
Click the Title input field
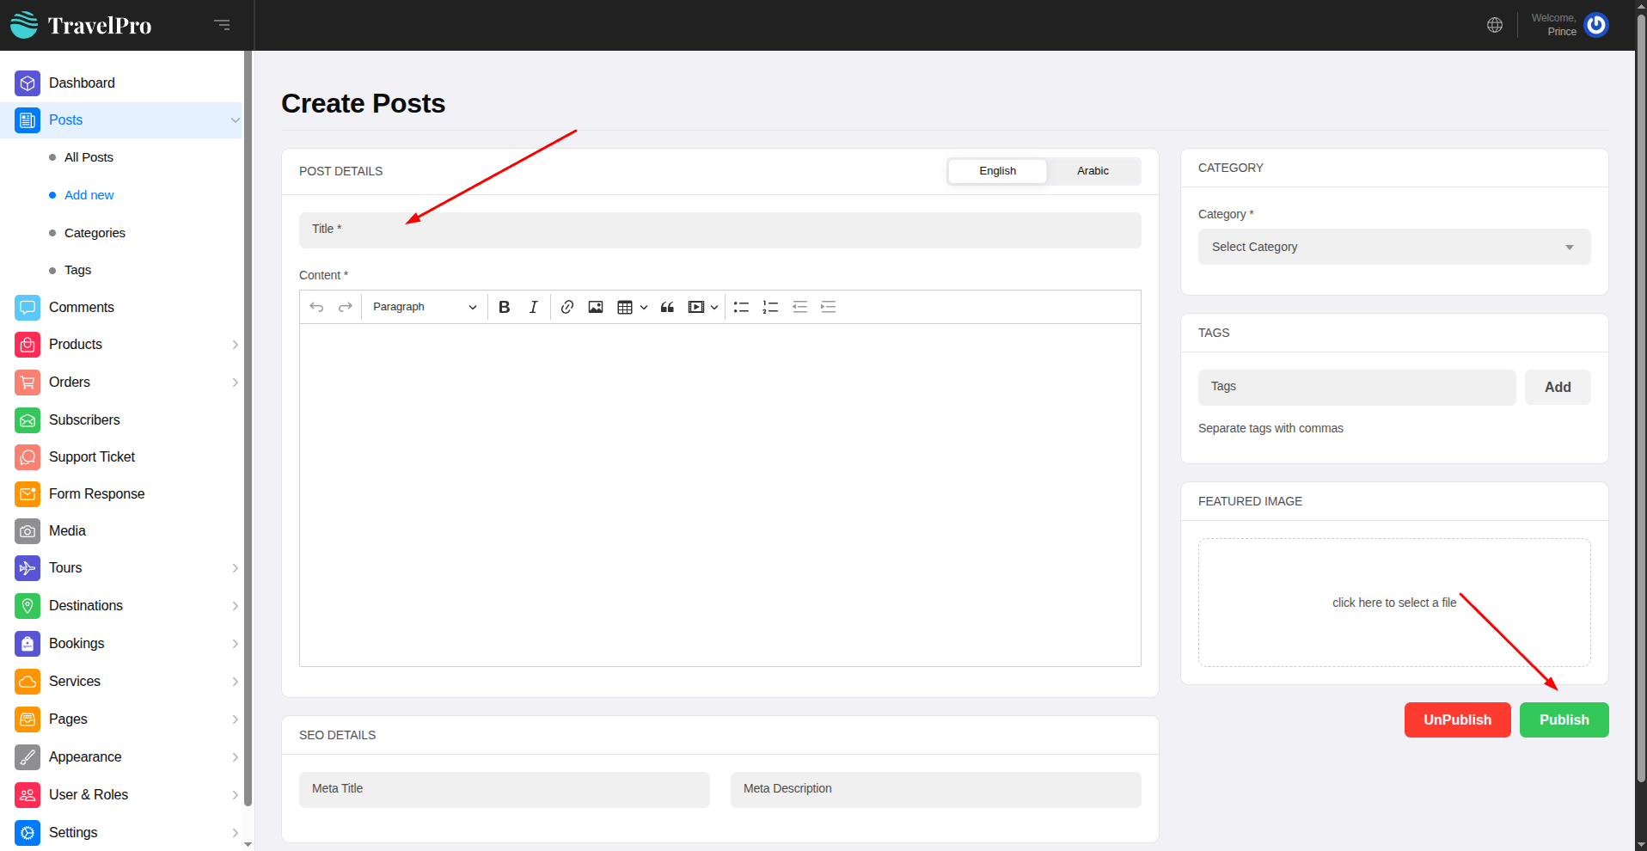point(720,230)
